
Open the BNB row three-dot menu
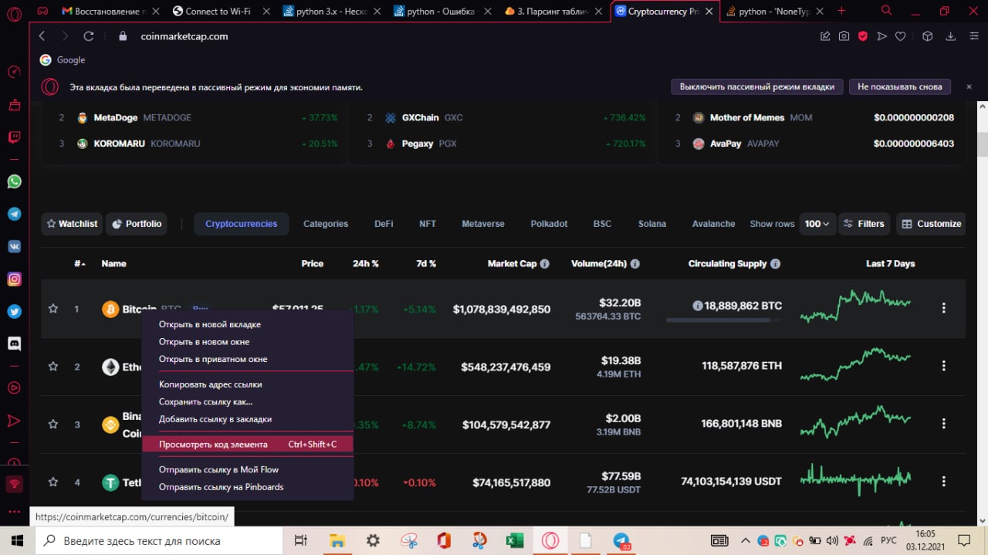point(943,424)
